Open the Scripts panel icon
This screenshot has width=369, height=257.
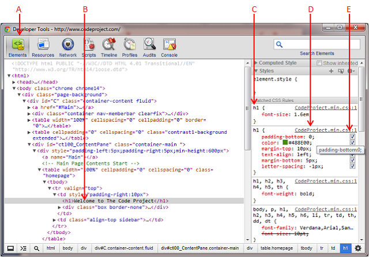89,48
